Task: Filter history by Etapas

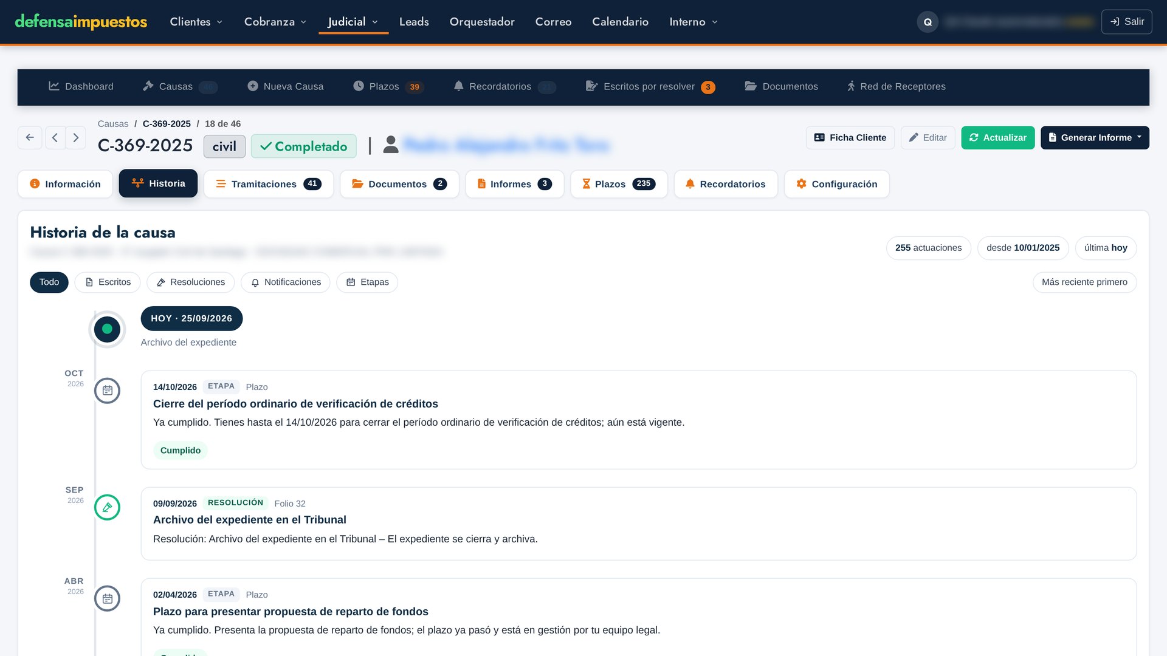Action: point(367,282)
